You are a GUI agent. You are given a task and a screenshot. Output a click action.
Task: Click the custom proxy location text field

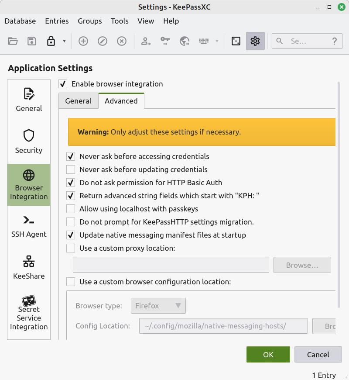coord(171,265)
